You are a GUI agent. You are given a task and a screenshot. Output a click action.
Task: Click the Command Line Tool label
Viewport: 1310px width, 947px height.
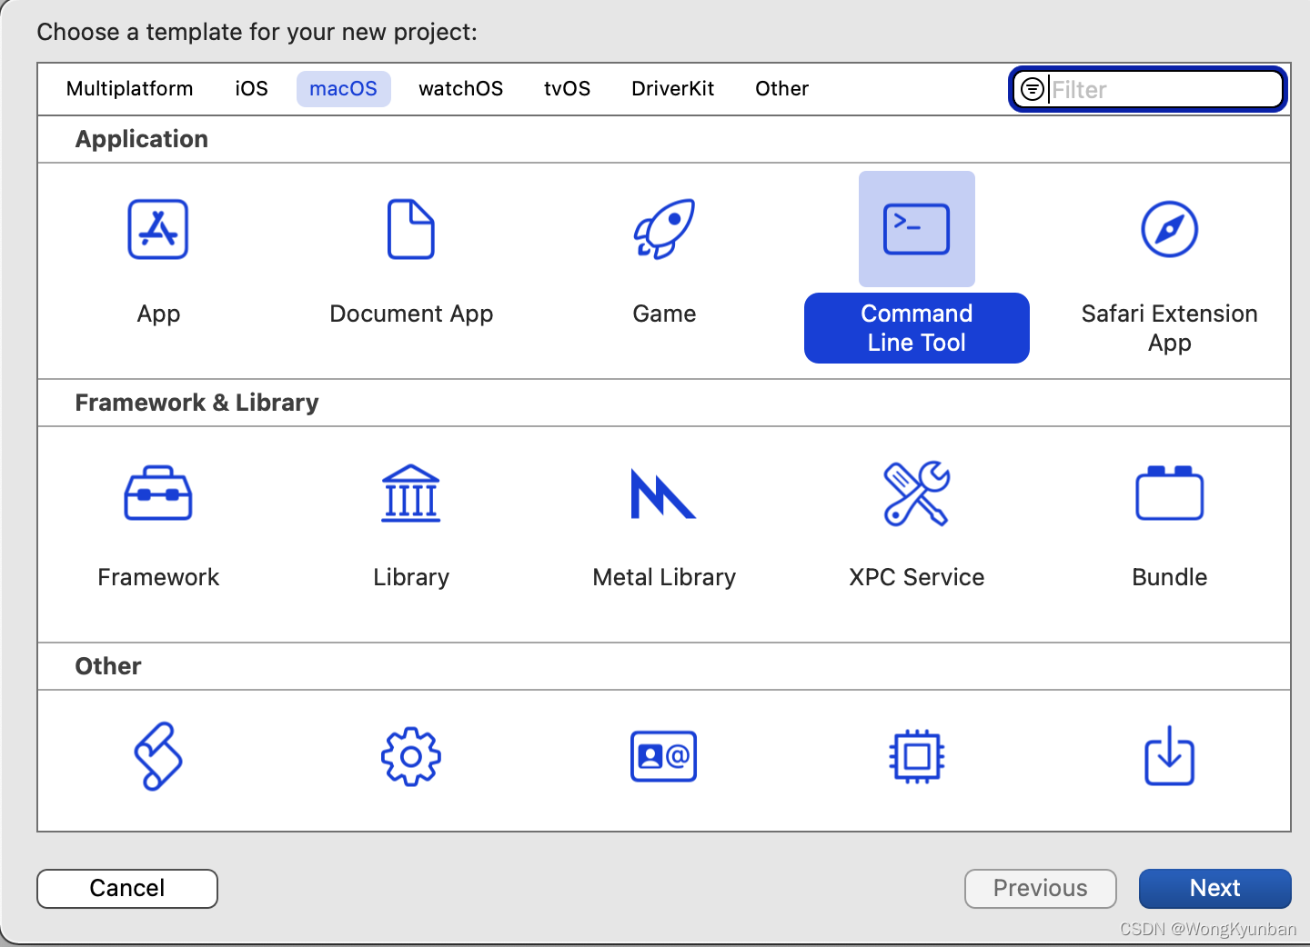pyautogui.click(x=917, y=328)
